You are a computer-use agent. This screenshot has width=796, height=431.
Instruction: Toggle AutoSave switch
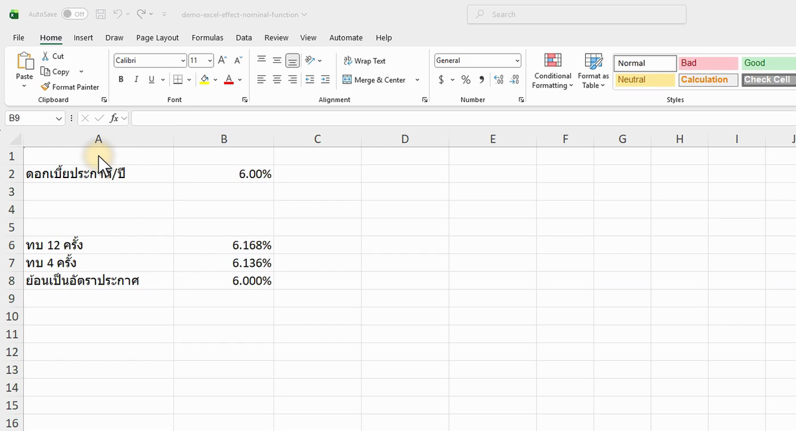[74, 14]
